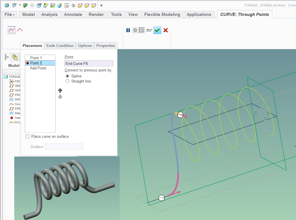Viewport: 296px width, 220px height.
Task: Click the save-with-folder disk icon
Action: click(x=46, y=5)
